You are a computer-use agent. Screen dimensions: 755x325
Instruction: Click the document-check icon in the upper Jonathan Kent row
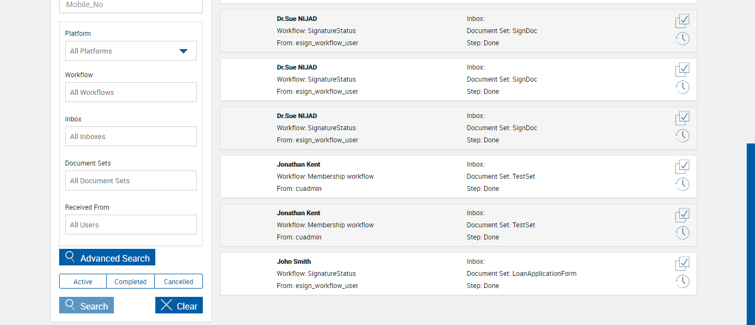(683, 166)
